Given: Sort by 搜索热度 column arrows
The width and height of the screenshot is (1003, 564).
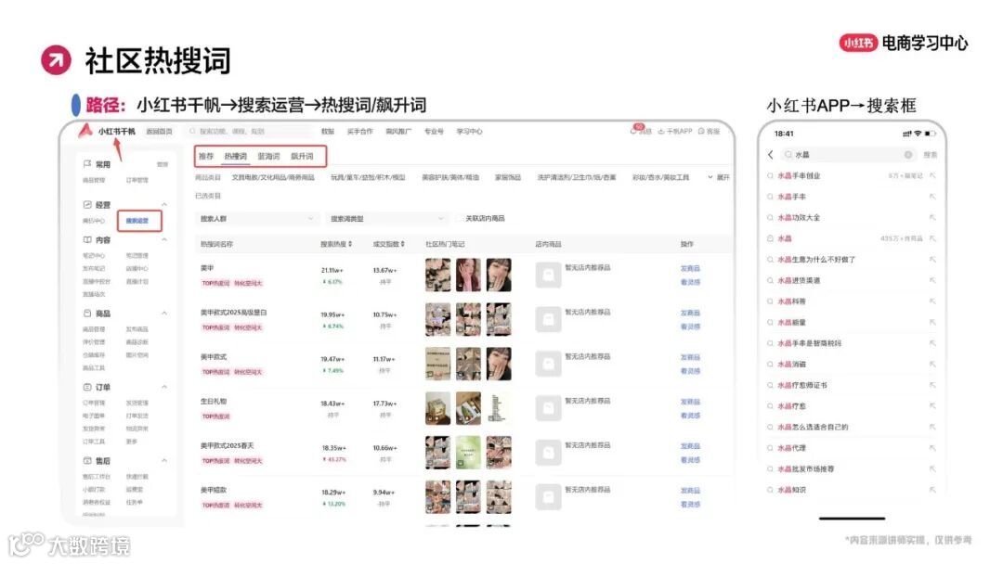Looking at the screenshot, I should (x=350, y=244).
